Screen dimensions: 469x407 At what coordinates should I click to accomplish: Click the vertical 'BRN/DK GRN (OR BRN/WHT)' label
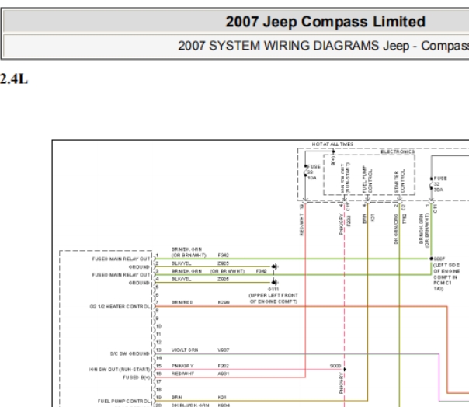click(x=424, y=230)
